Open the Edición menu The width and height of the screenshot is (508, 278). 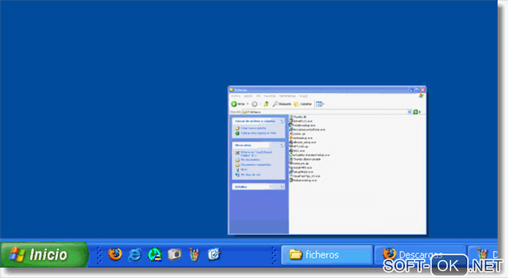248,96
